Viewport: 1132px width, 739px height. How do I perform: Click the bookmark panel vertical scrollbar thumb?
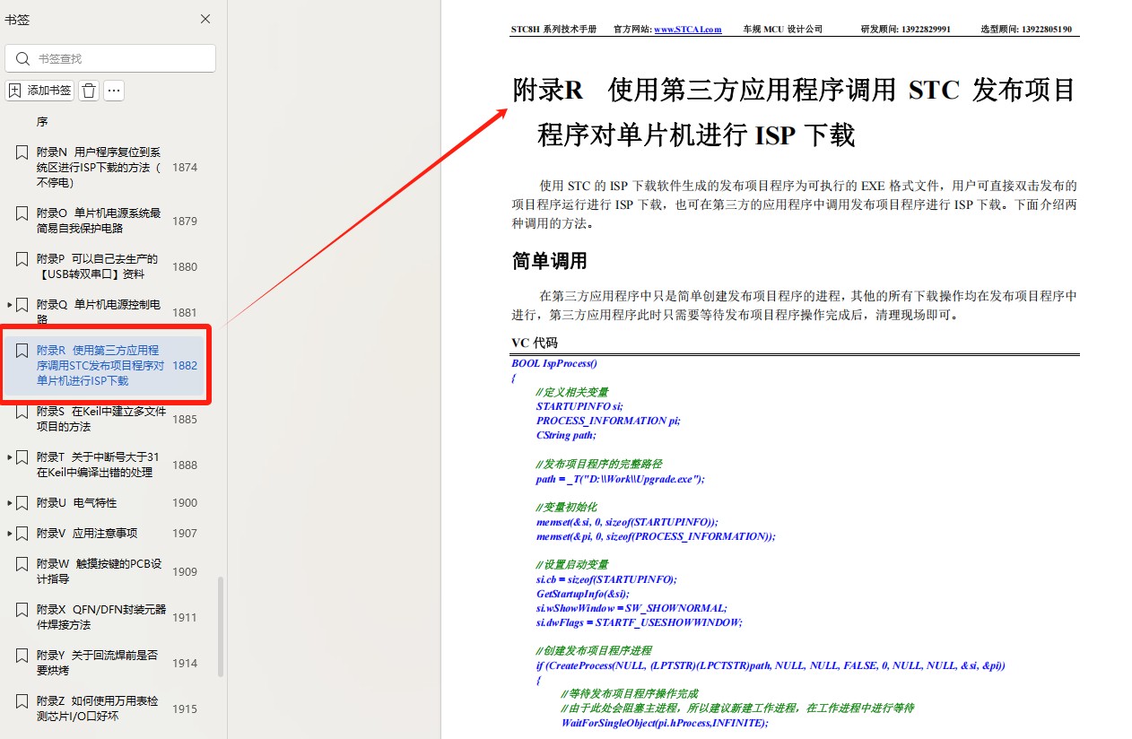(x=221, y=627)
